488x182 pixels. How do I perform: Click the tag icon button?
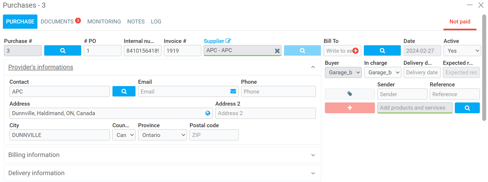(350, 94)
